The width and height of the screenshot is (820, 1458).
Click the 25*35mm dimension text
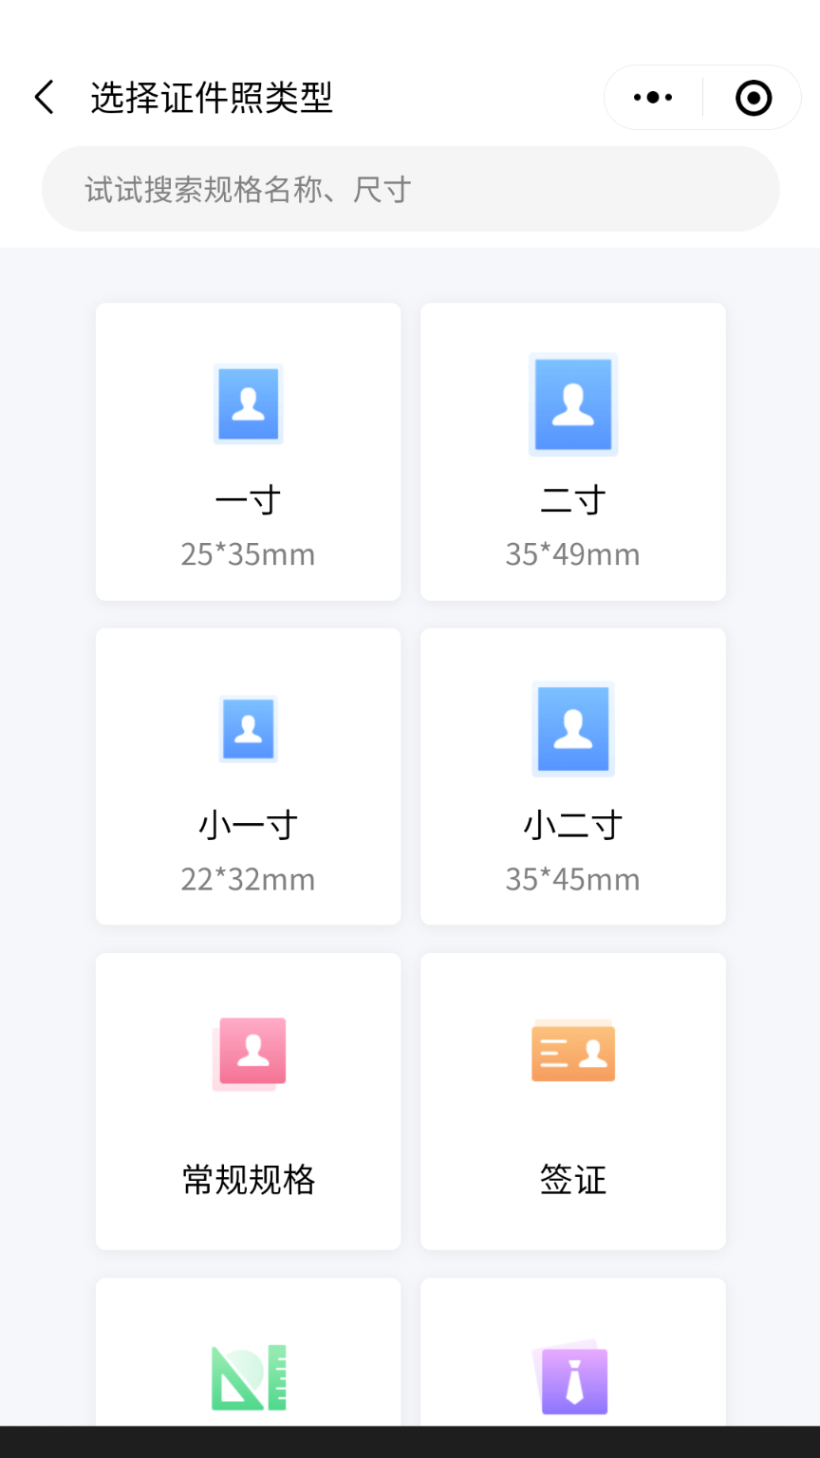249,554
